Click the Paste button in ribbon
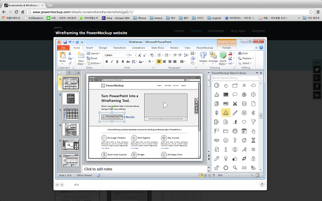This screenshot has width=322, height=201. point(62,57)
